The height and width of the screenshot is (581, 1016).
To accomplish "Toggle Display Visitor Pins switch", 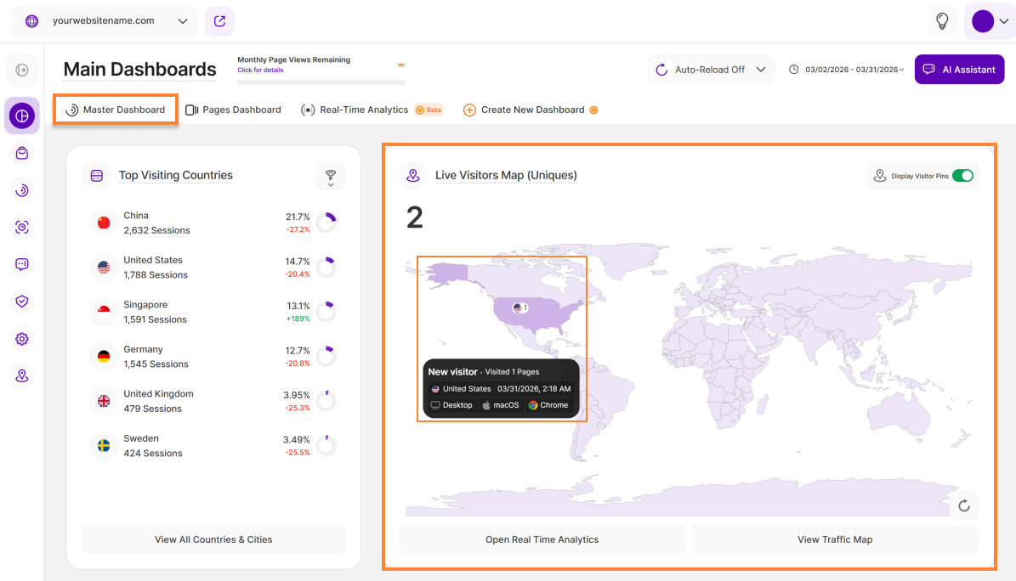I will 962,176.
